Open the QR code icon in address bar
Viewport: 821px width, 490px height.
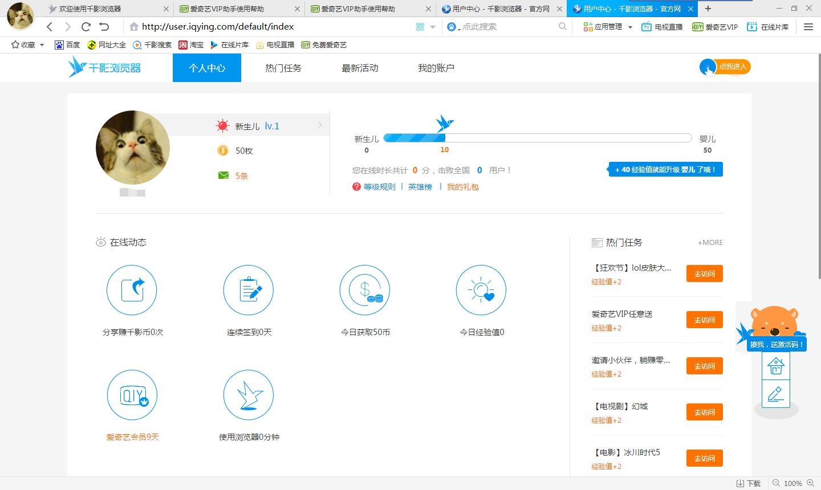tap(420, 27)
